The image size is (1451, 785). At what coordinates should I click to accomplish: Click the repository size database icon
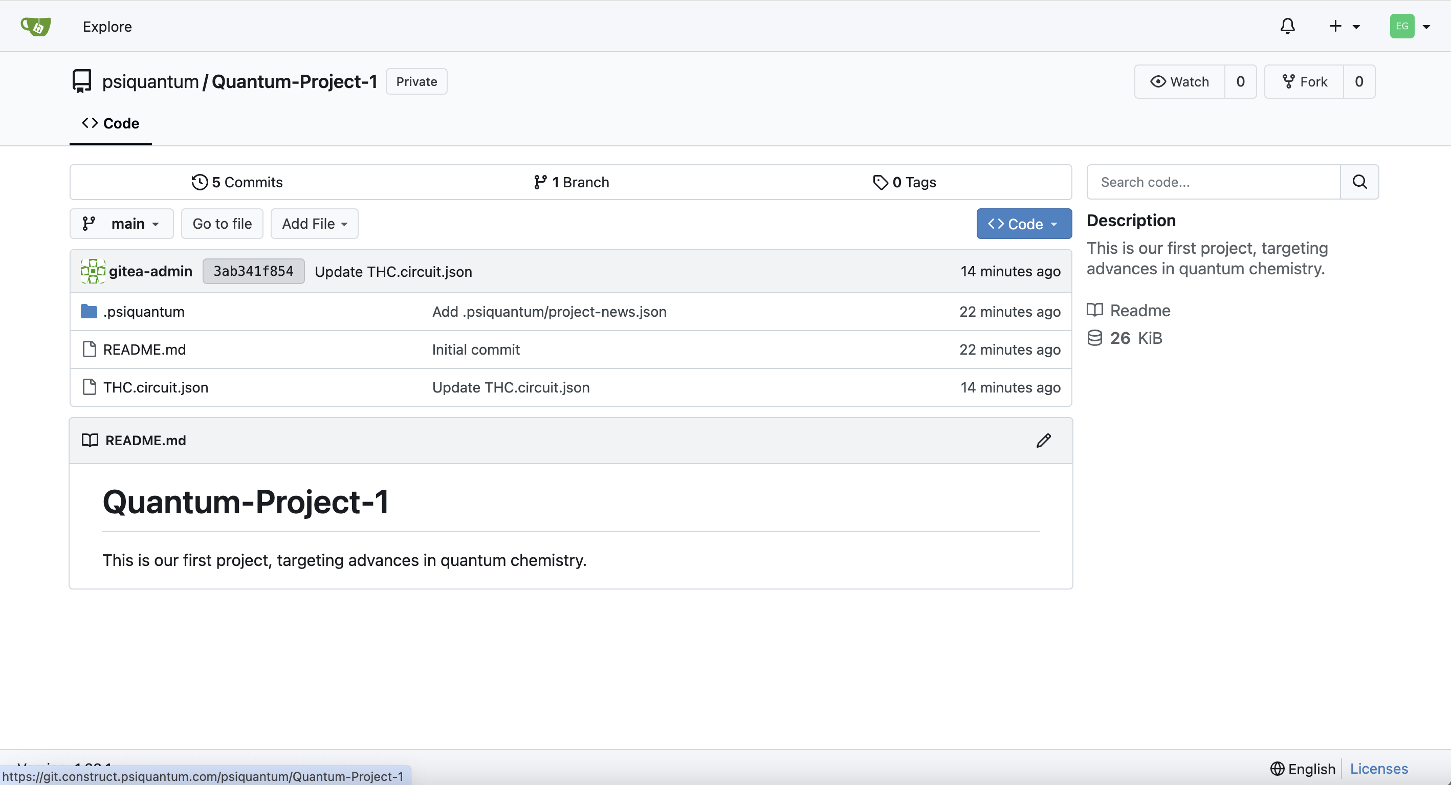tap(1094, 338)
